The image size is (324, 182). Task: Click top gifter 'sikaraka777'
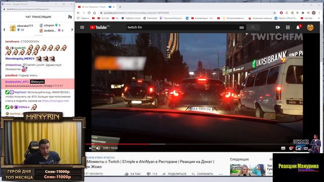coord(25,26)
